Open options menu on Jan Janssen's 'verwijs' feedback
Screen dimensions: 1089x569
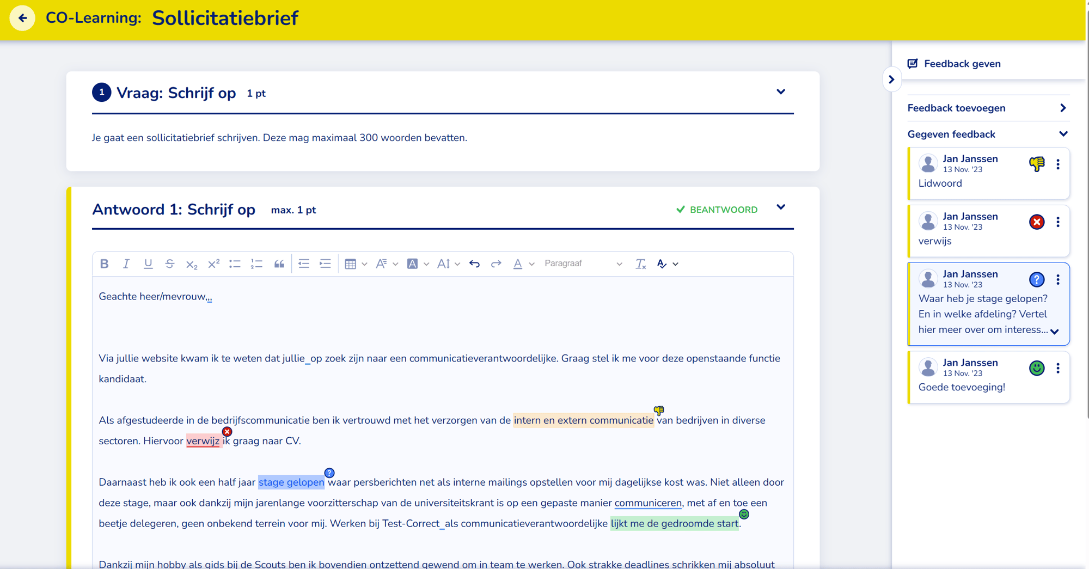1059,222
